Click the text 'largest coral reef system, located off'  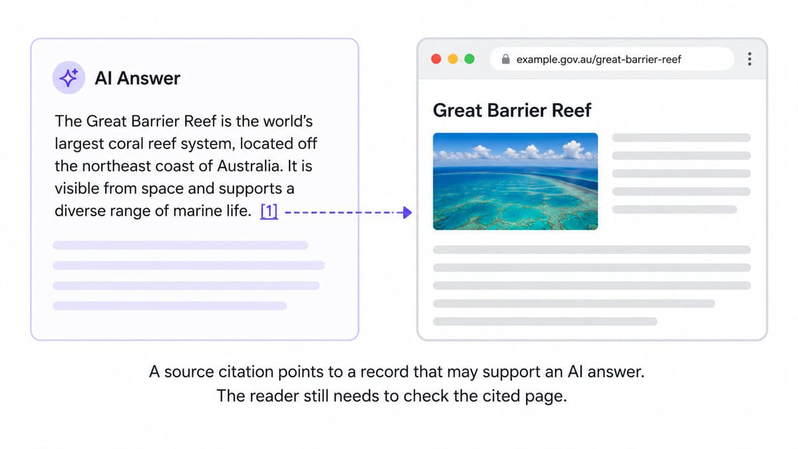tap(186, 144)
